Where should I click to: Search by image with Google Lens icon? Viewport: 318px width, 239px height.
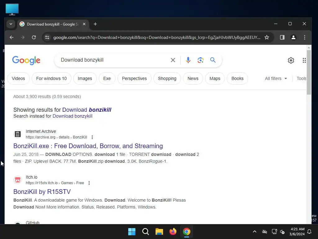point(200,60)
